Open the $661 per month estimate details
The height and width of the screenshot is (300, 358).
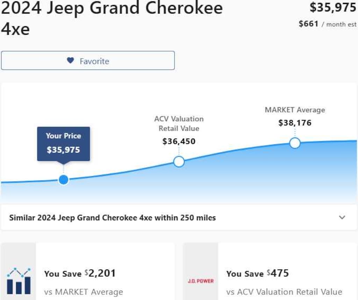(327, 24)
